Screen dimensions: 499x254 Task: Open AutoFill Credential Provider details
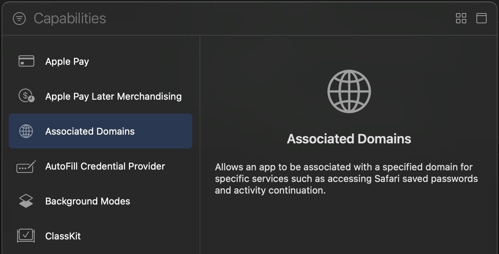pos(104,166)
